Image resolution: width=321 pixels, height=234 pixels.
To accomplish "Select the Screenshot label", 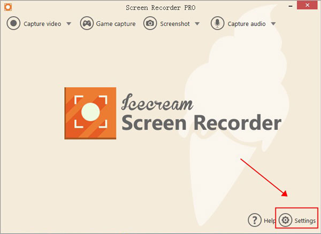I will click(175, 24).
